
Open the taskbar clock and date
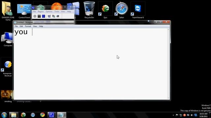(203, 115)
